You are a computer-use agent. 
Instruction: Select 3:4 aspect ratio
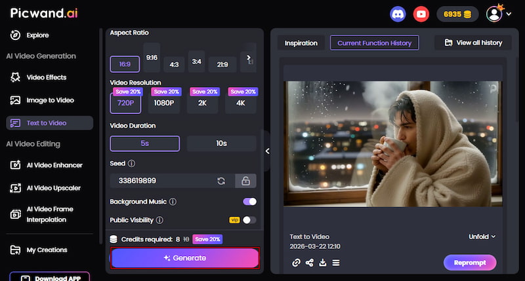coord(196,62)
